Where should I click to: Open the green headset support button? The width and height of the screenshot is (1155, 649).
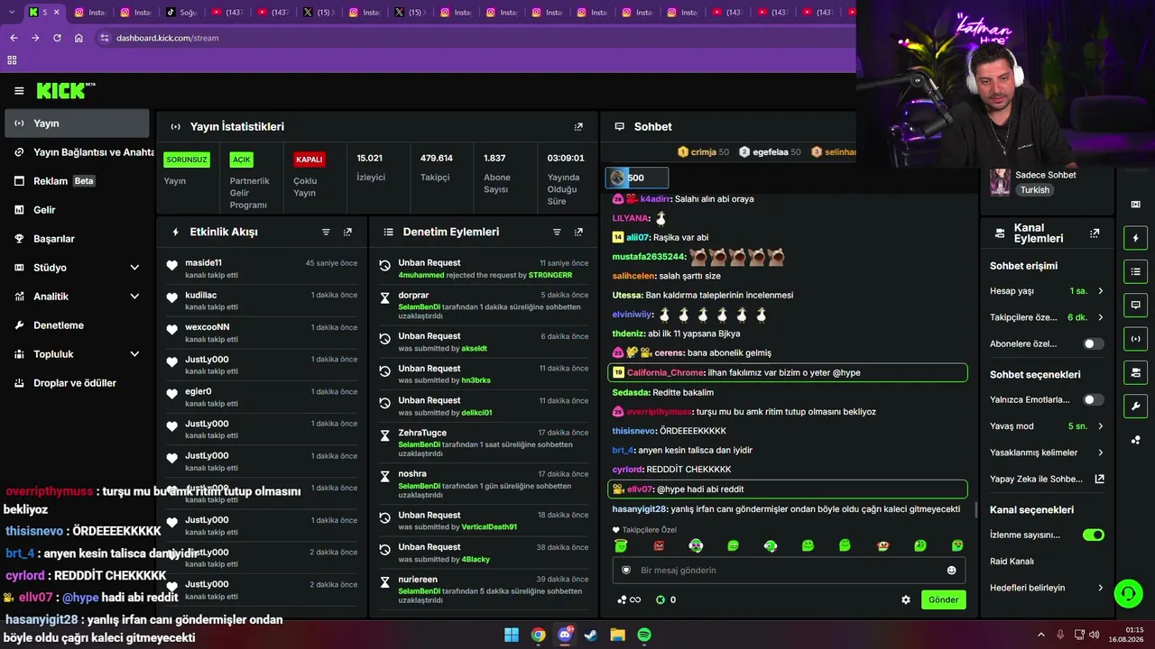[x=1128, y=593]
